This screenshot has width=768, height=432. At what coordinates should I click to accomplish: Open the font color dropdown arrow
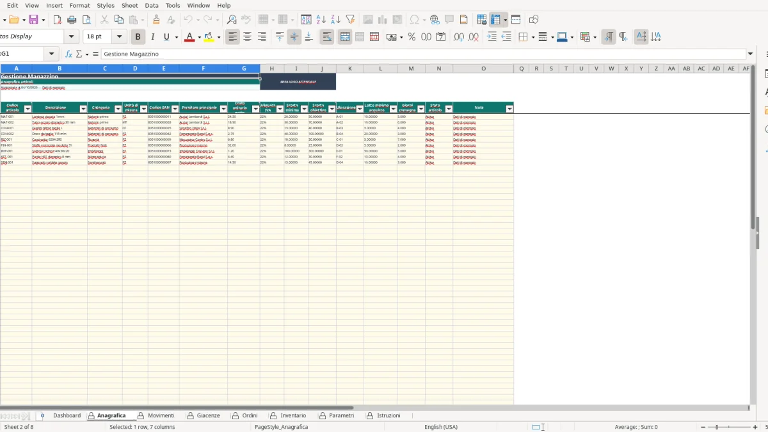click(x=199, y=37)
